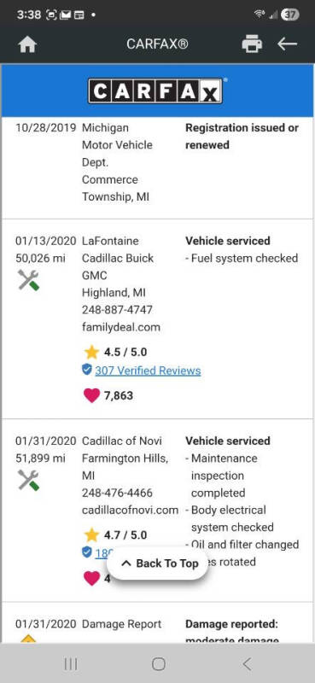The image size is (315, 683).
Task: Tap the CARFAX logo banner
Action: [x=157, y=90]
